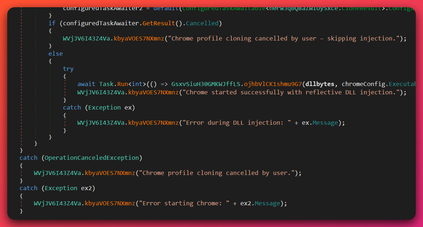Click 'catch (Exception ex)' line
The width and height of the screenshot is (423, 227).
(99, 108)
